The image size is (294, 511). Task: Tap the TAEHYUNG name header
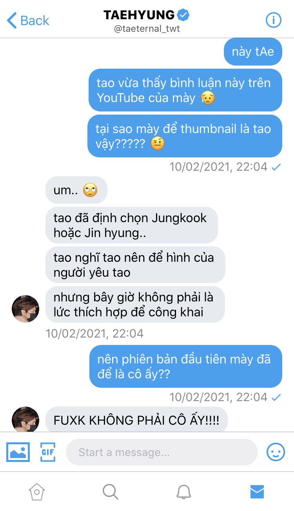pyautogui.click(x=139, y=15)
